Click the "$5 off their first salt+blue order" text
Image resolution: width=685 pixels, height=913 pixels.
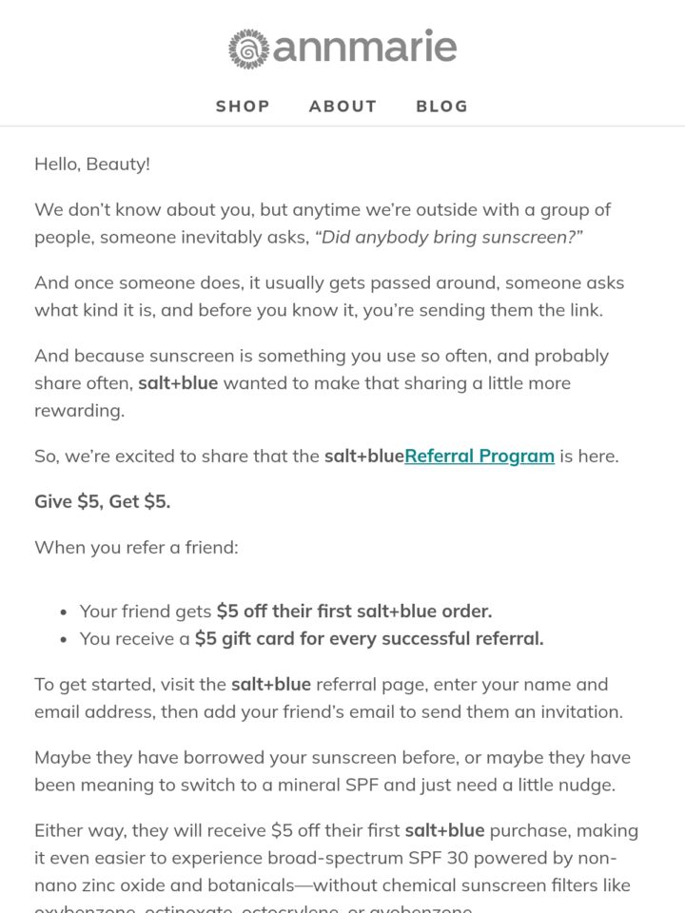click(354, 611)
